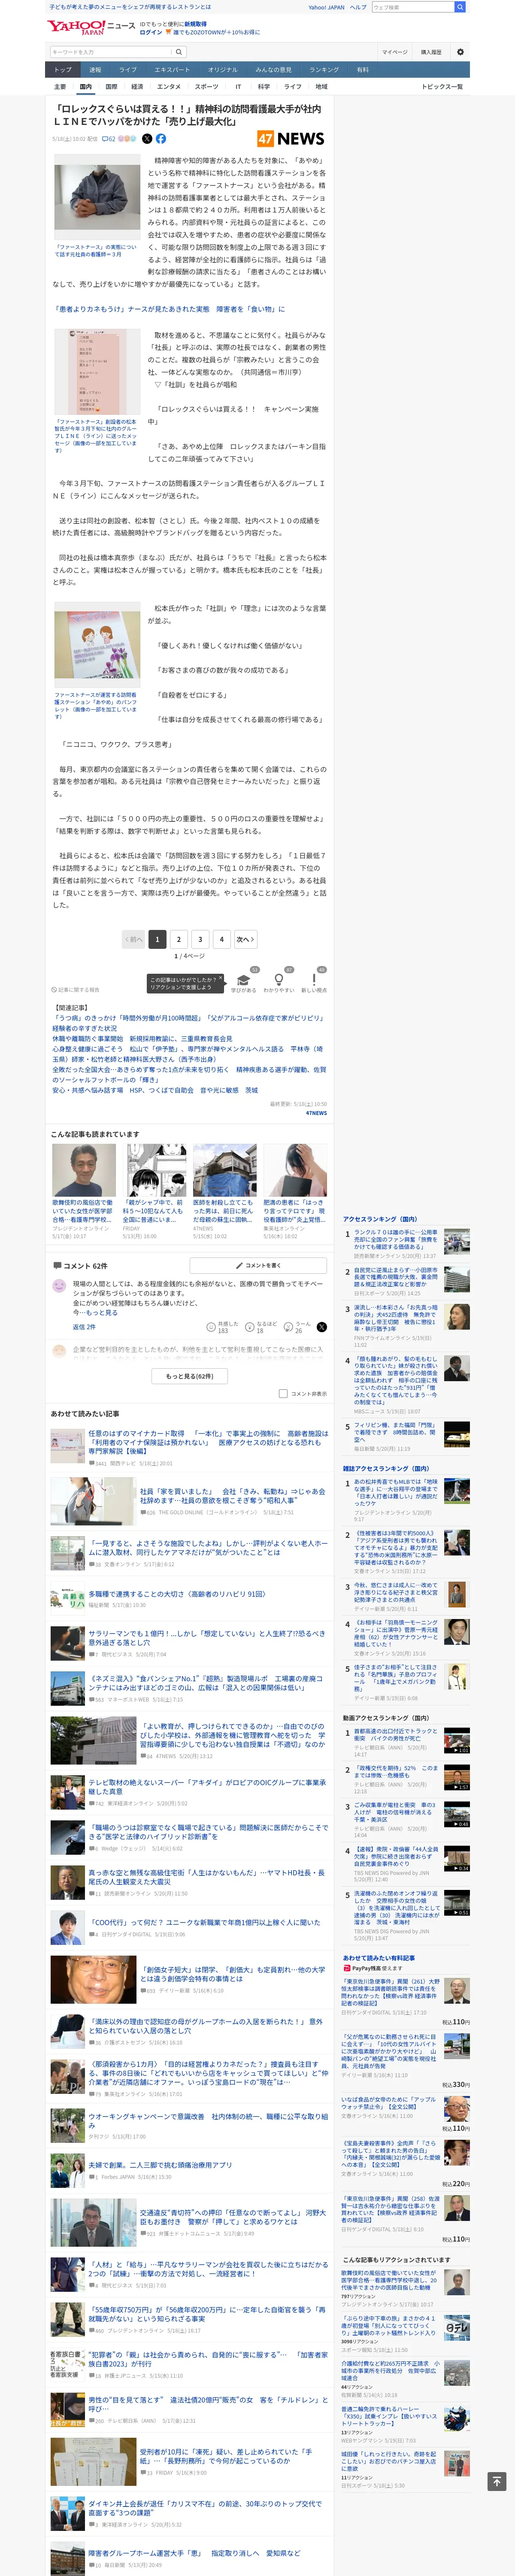The image size is (515, 2576).
Task: Click 共感した thumbs-up on first comment
Action: (221, 1327)
